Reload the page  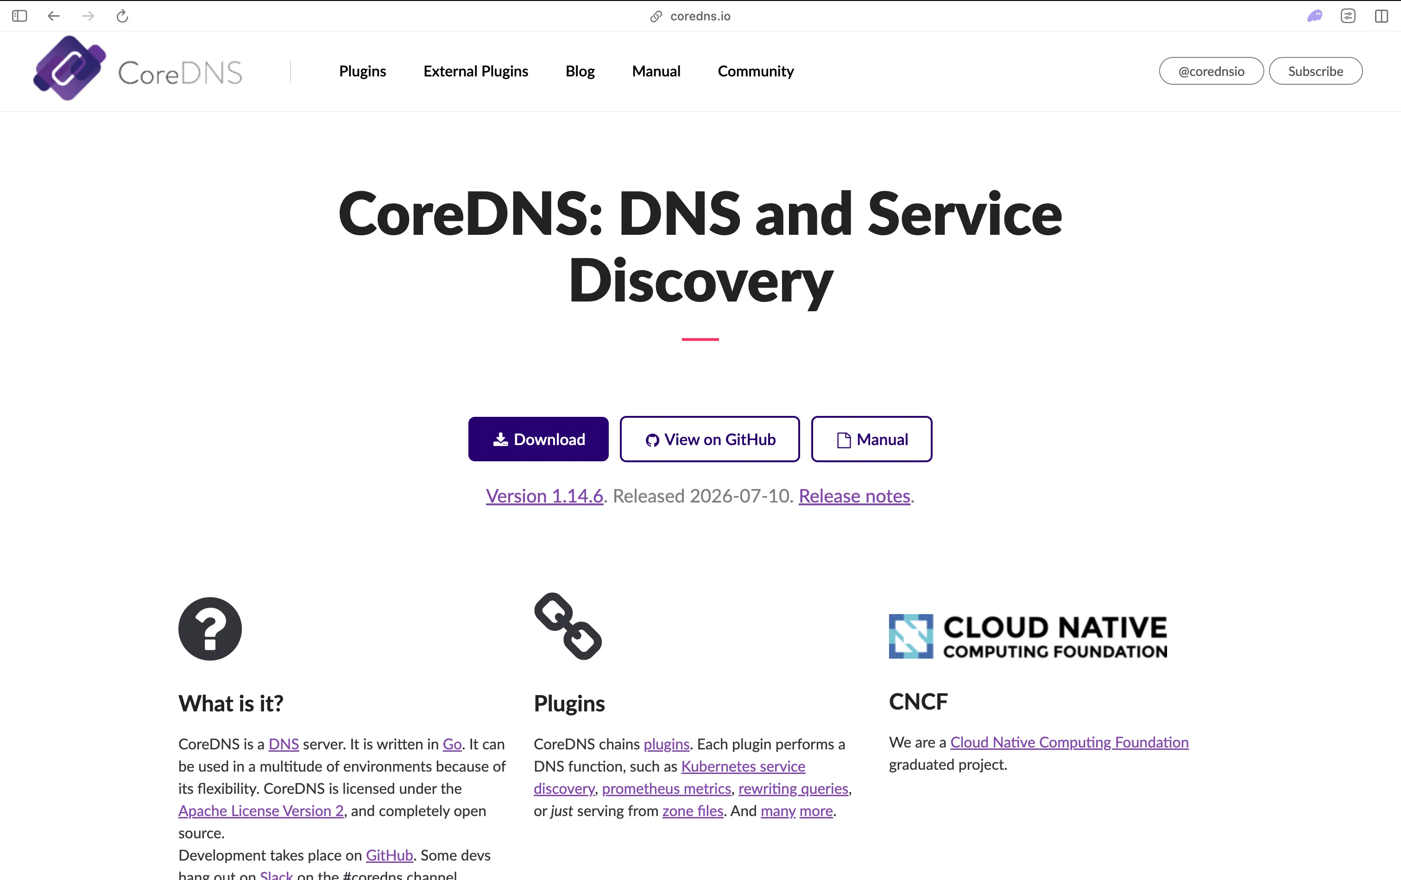tap(122, 16)
